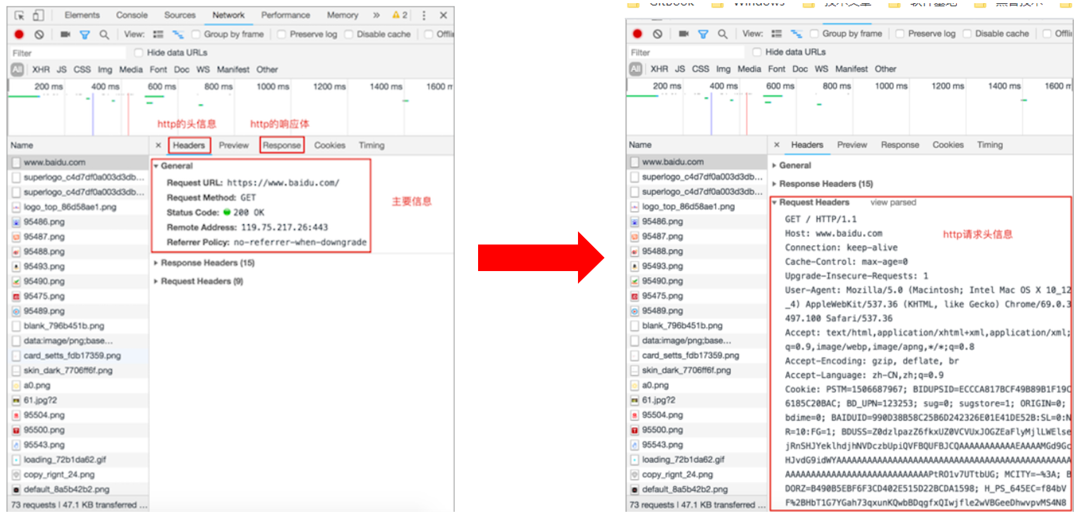Click the All filter badge in left window

[x=17, y=70]
